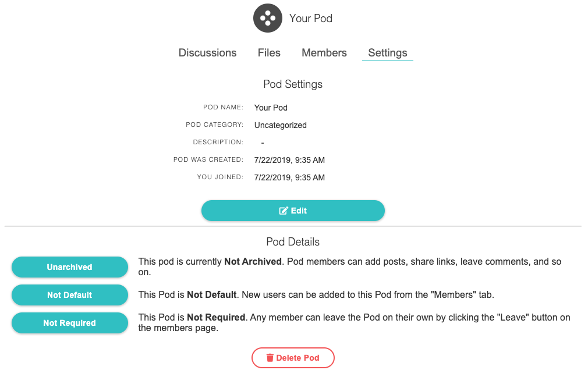Click the You Joined date value
This screenshot has height=377, width=588.
[289, 177]
